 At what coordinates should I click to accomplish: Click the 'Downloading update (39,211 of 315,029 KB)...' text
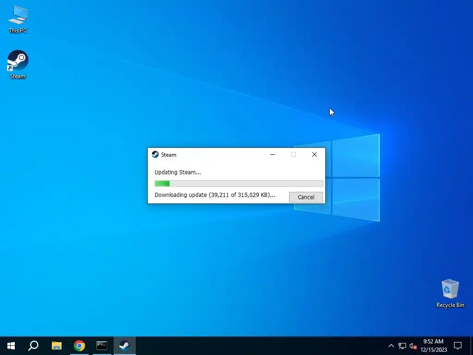(x=215, y=195)
